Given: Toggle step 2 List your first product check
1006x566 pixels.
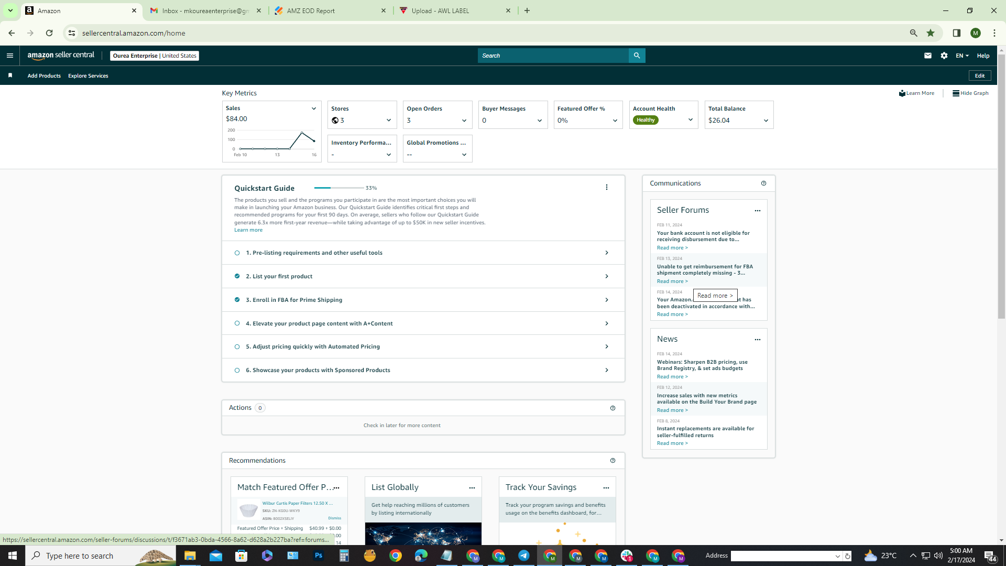Looking at the screenshot, I should [x=237, y=276].
